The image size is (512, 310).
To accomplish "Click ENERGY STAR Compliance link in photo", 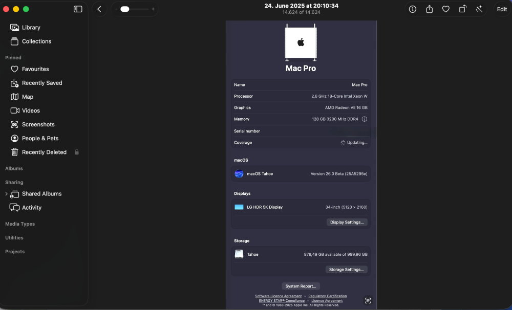I will click(282, 301).
